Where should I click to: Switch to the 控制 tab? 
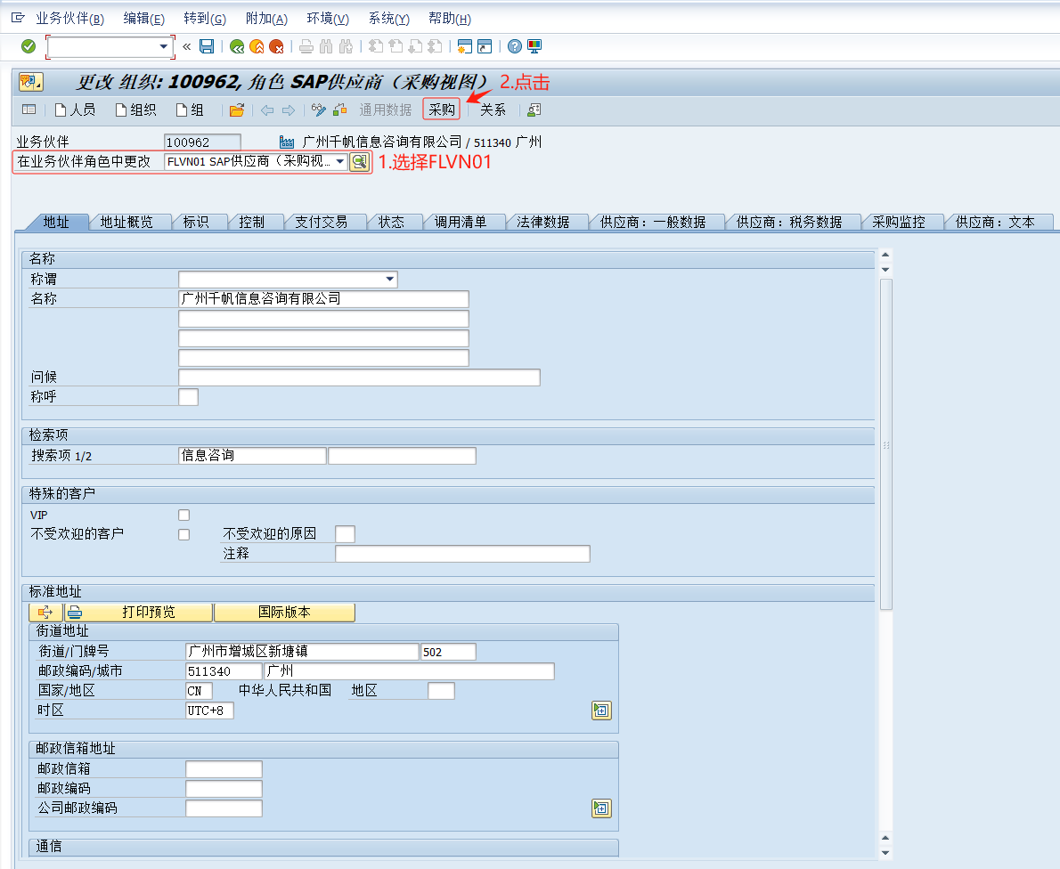(251, 223)
